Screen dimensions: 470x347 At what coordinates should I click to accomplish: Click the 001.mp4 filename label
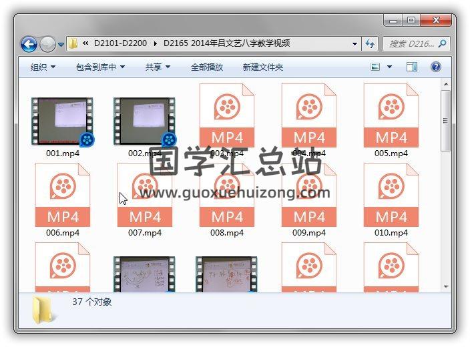coord(63,153)
